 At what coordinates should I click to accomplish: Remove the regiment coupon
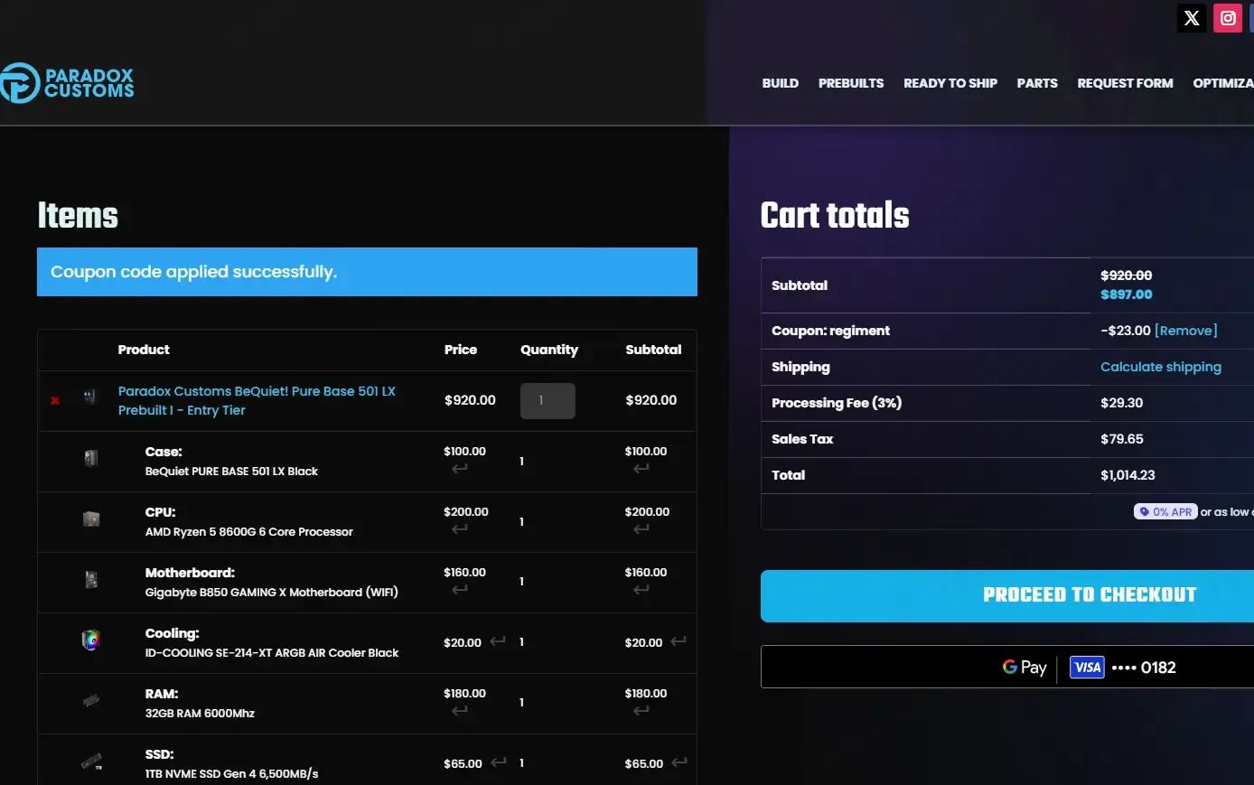(1185, 331)
